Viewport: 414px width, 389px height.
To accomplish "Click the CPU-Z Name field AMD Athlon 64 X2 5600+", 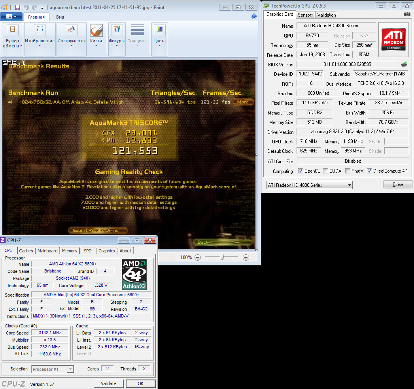I will [73, 264].
